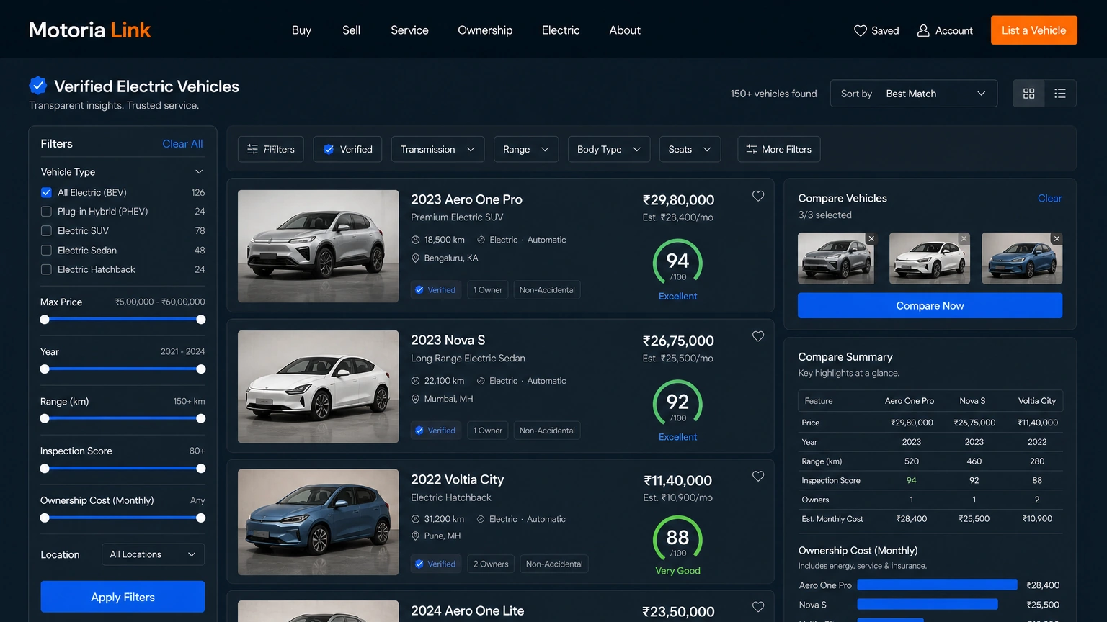Open the Sell menu

(x=351, y=30)
